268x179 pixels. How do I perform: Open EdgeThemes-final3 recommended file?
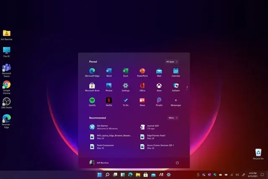click(x=152, y=137)
